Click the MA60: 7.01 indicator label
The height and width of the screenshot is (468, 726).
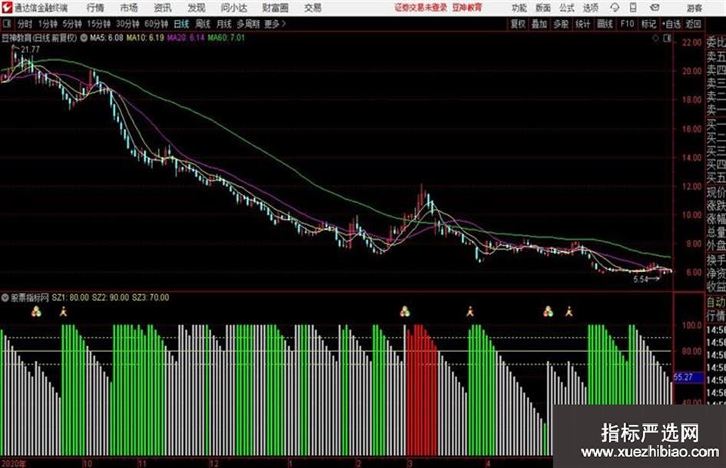[226, 38]
